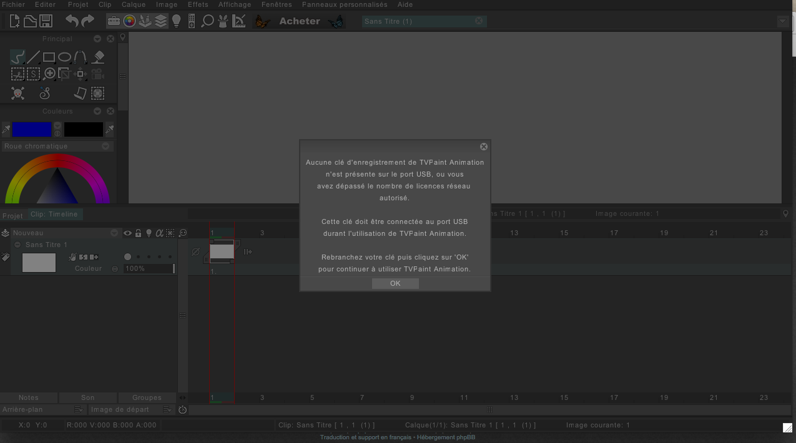Undo the last action
Image resolution: width=796 pixels, height=443 pixels.
(x=72, y=21)
